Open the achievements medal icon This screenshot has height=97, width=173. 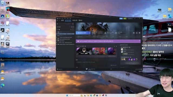pyautogui.click(x=116, y=33)
